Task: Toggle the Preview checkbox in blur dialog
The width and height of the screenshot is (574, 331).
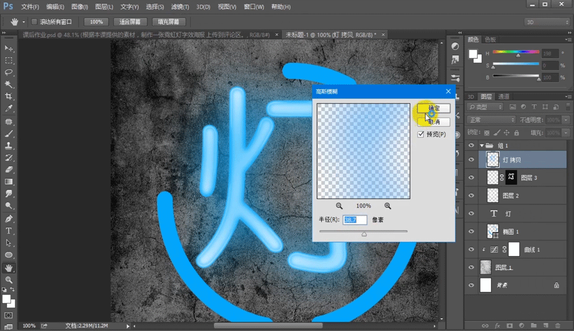Action: click(421, 135)
